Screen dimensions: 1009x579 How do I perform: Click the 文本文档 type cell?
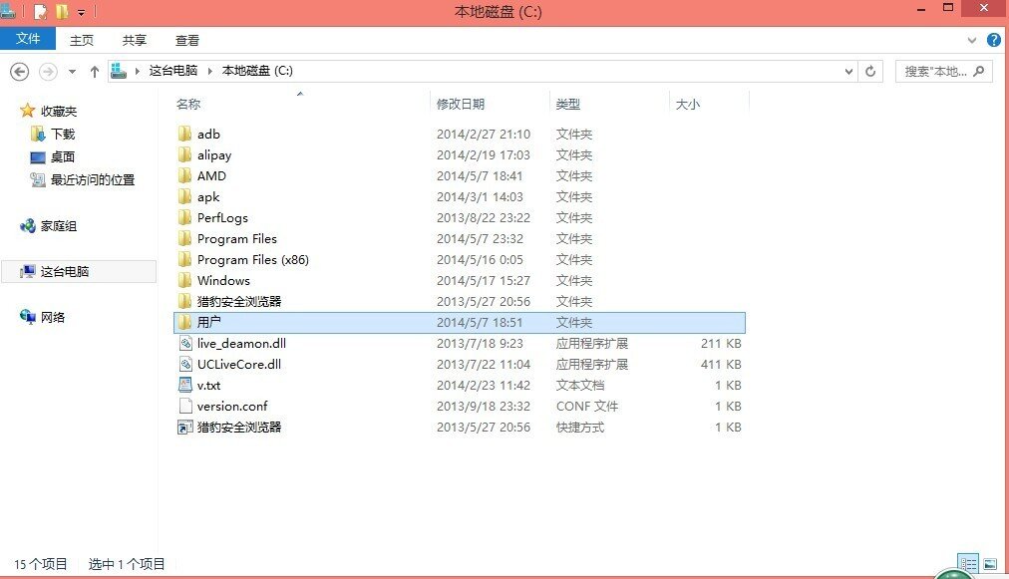click(580, 386)
